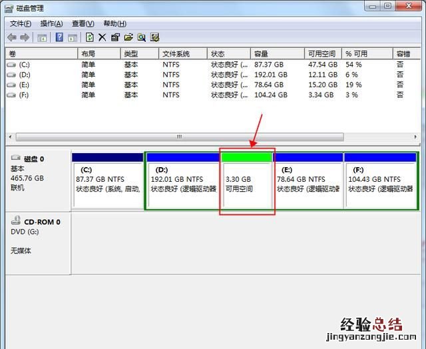The image size is (426, 349).
Task: Click the Open folder toolbar icon
Action: click(x=128, y=37)
